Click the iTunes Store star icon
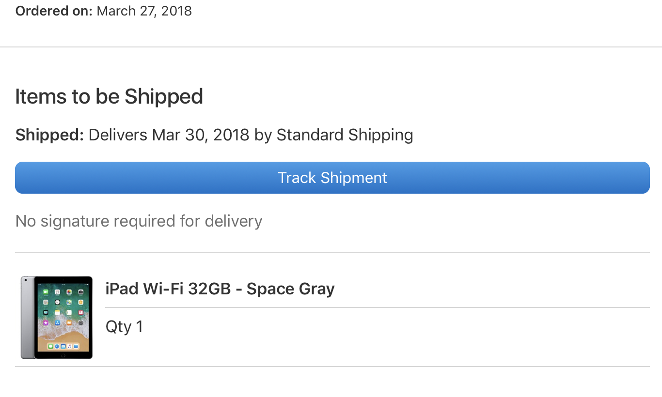662x397 pixels. click(x=45, y=322)
